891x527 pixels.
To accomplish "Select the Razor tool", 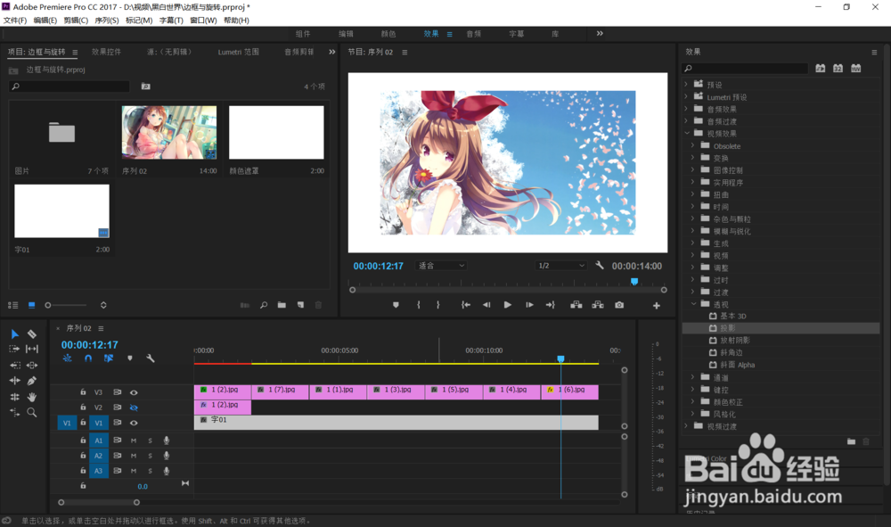I will tap(32, 334).
